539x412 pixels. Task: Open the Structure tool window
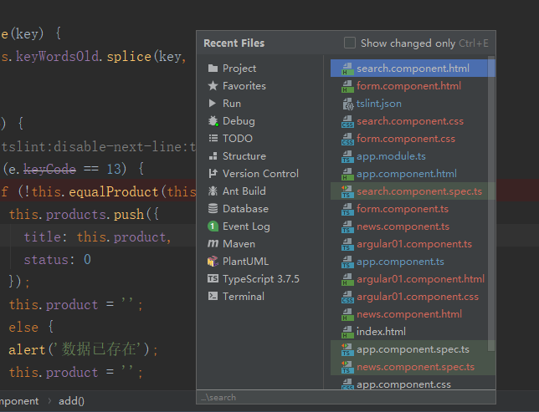(244, 156)
